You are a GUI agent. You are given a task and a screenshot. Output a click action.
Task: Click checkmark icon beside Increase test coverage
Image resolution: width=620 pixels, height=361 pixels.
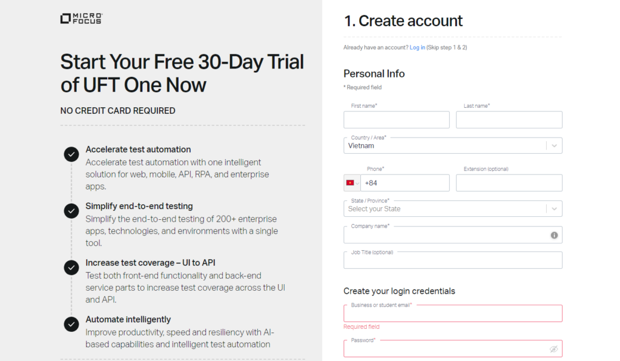71,268
